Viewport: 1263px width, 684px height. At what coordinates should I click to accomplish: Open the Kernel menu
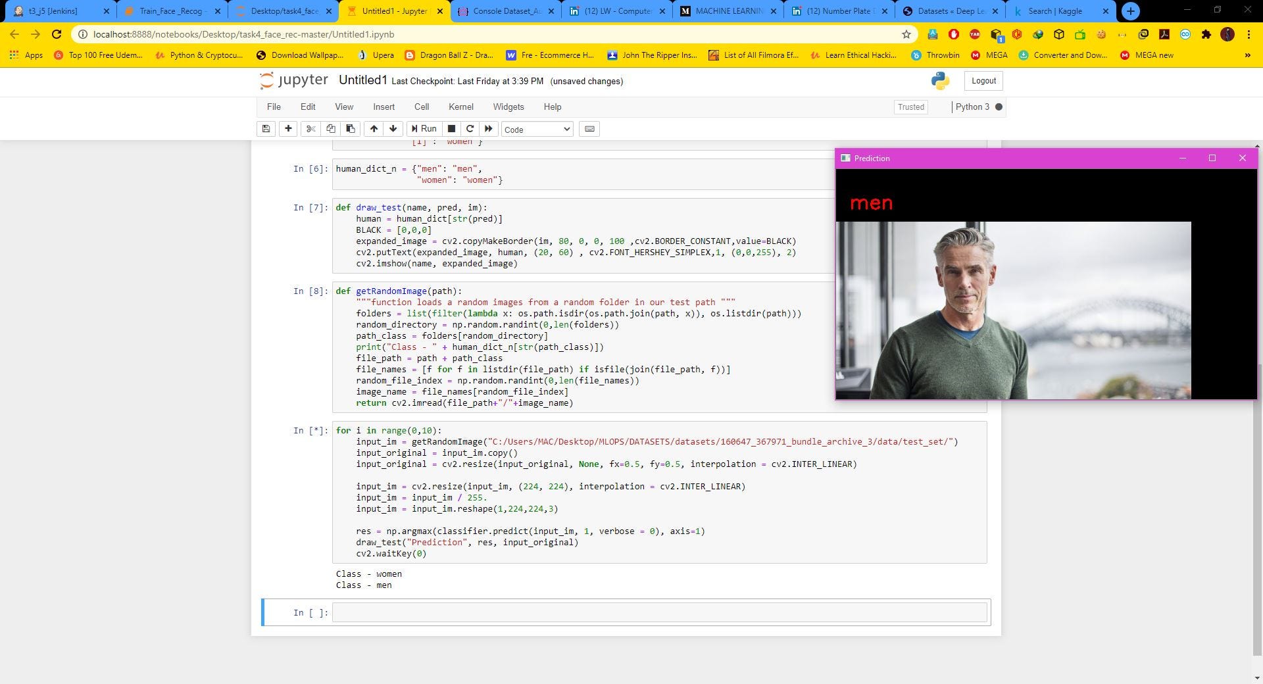(x=461, y=107)
